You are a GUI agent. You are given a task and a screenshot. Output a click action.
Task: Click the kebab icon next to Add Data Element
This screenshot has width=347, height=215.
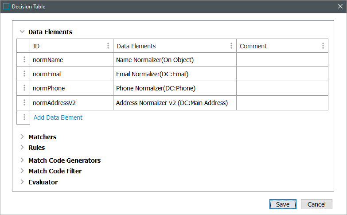24,117
